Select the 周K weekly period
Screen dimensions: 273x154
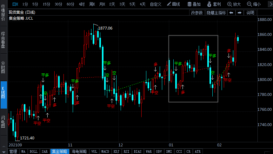(92, 4)
